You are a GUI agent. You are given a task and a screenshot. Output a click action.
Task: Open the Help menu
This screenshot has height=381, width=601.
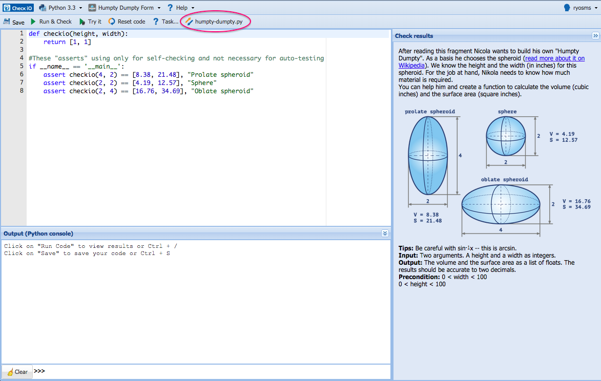click(x=181, y=8)
